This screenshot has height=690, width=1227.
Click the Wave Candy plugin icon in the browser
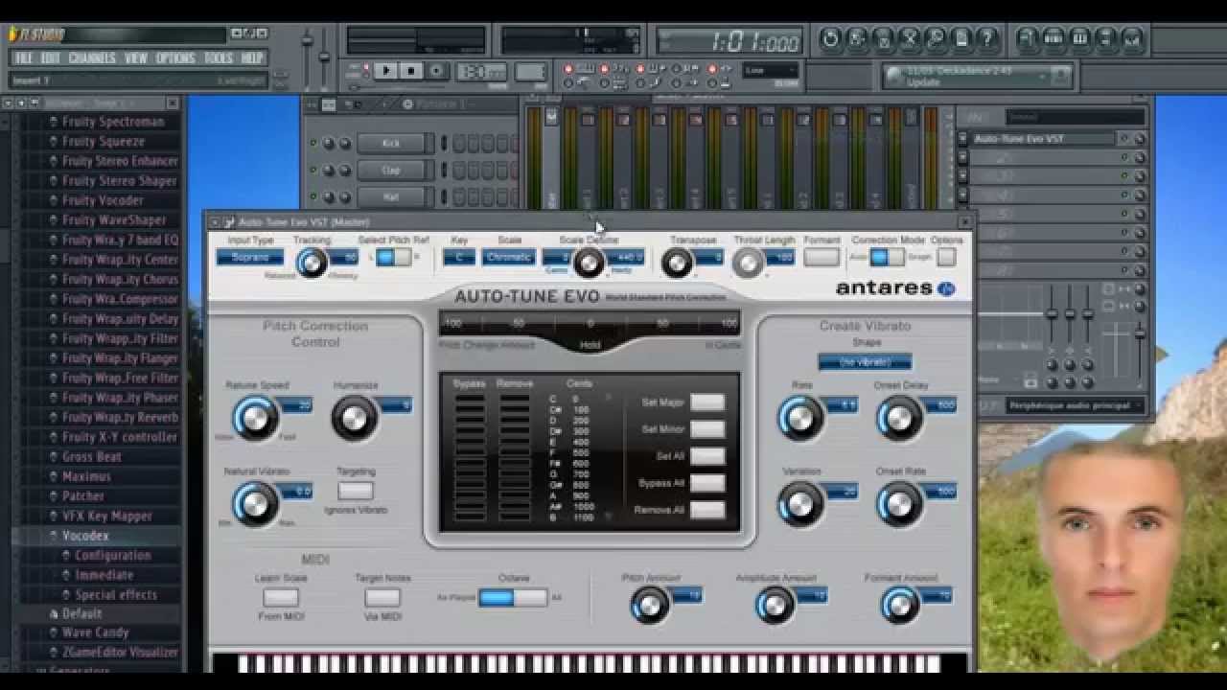tap(54, 632)
